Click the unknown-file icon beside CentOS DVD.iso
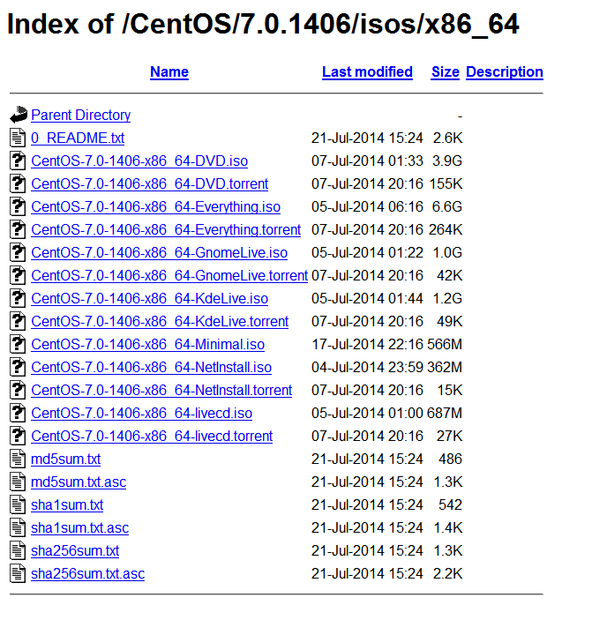Viewport: 607px width, 620px height. click(18, 161)
